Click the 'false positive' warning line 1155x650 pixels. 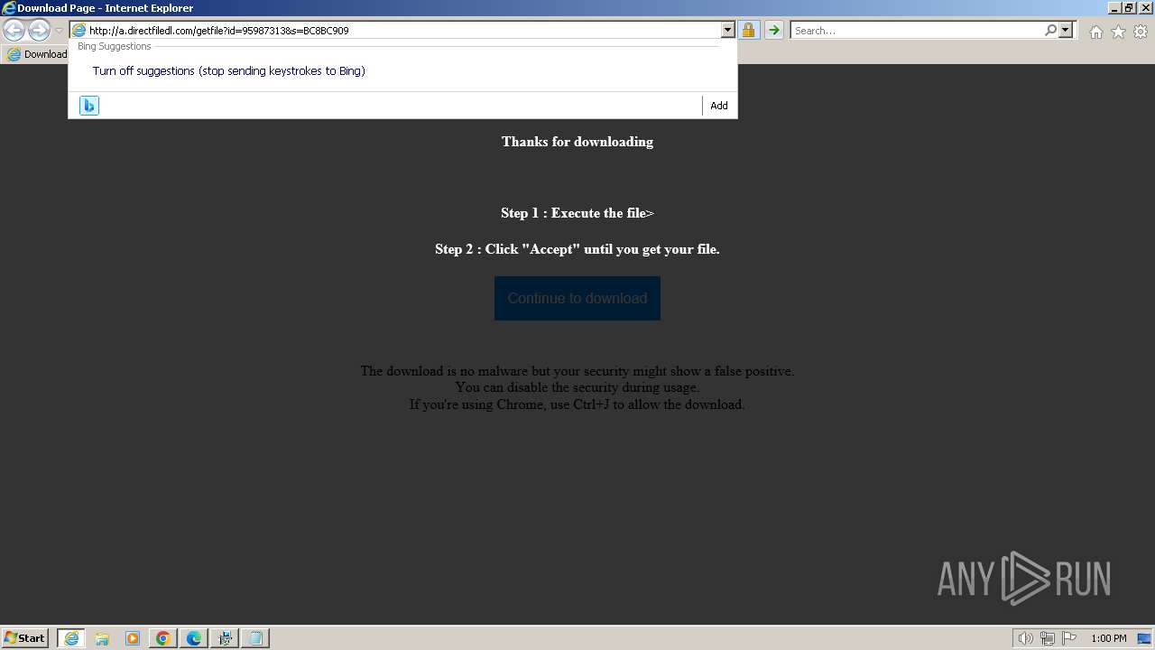[x=577, y=371]
